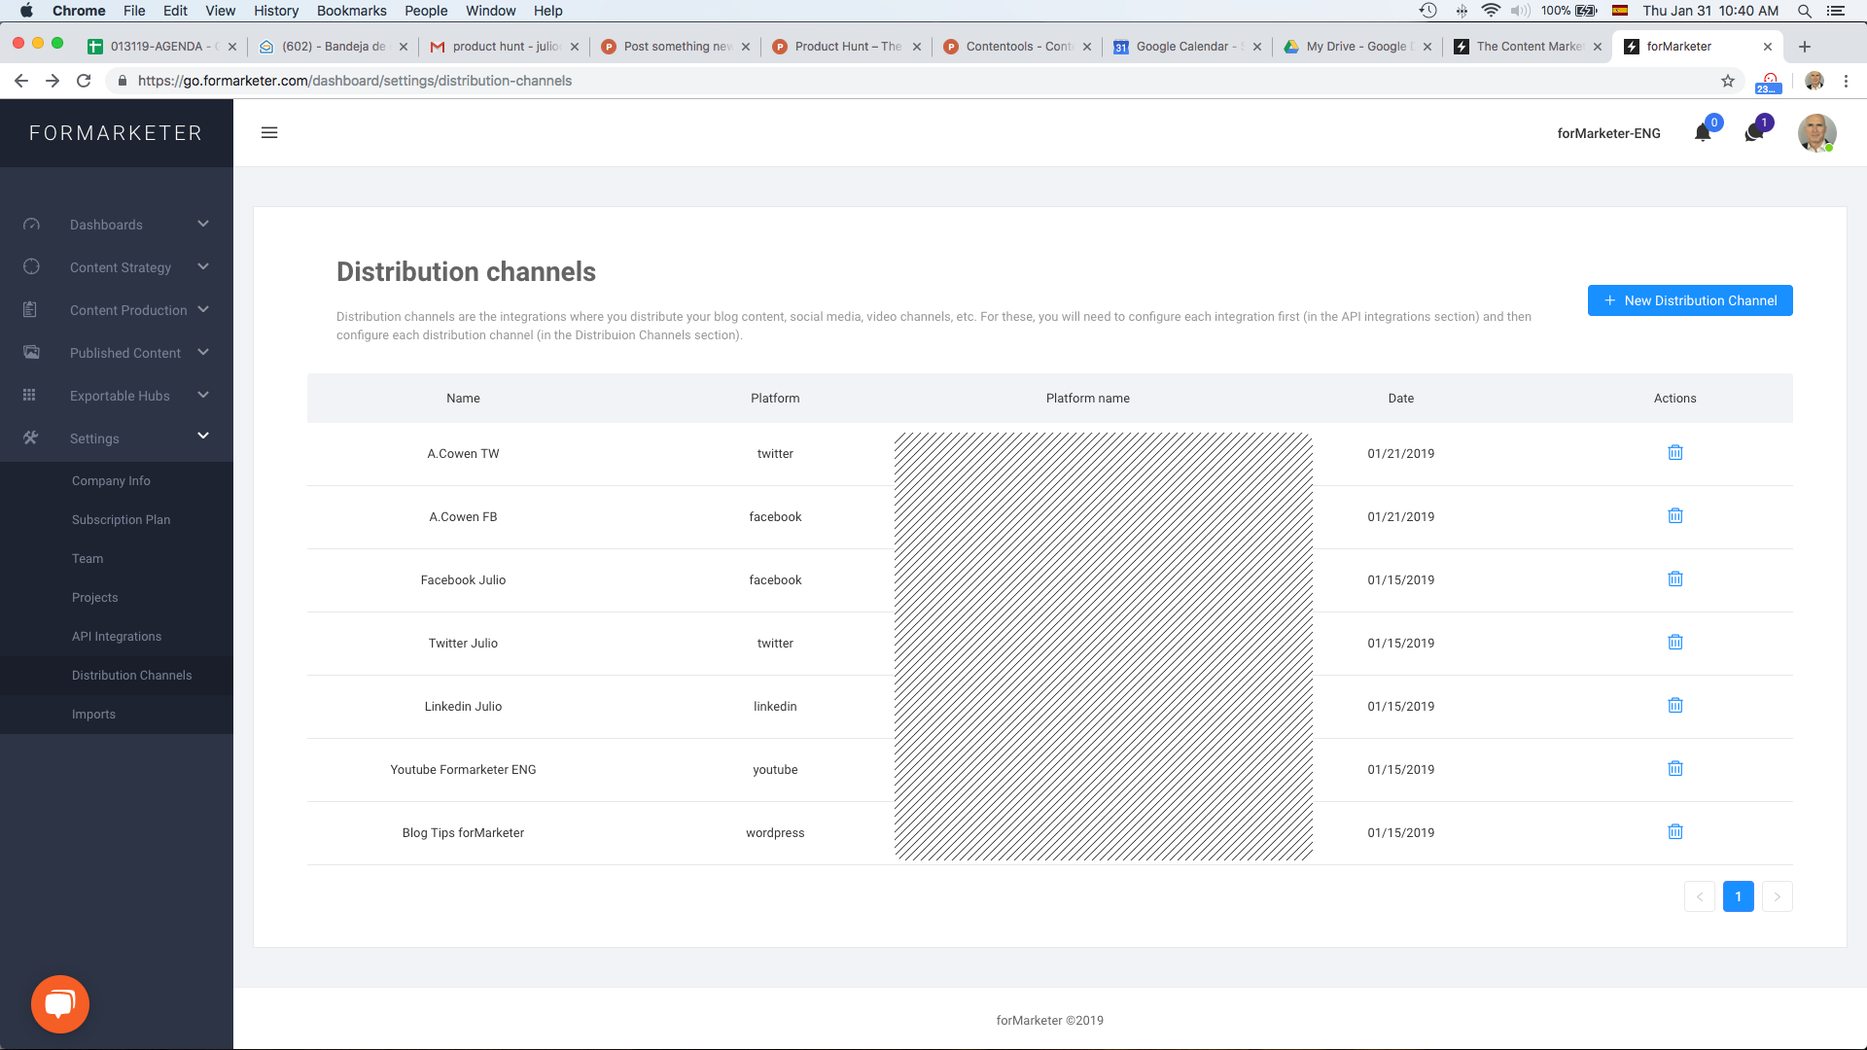Viewport: 1867px width, 1050px height.
Task: Click the Exportable Hubs grid icon
Action: (x=30, y=395)
